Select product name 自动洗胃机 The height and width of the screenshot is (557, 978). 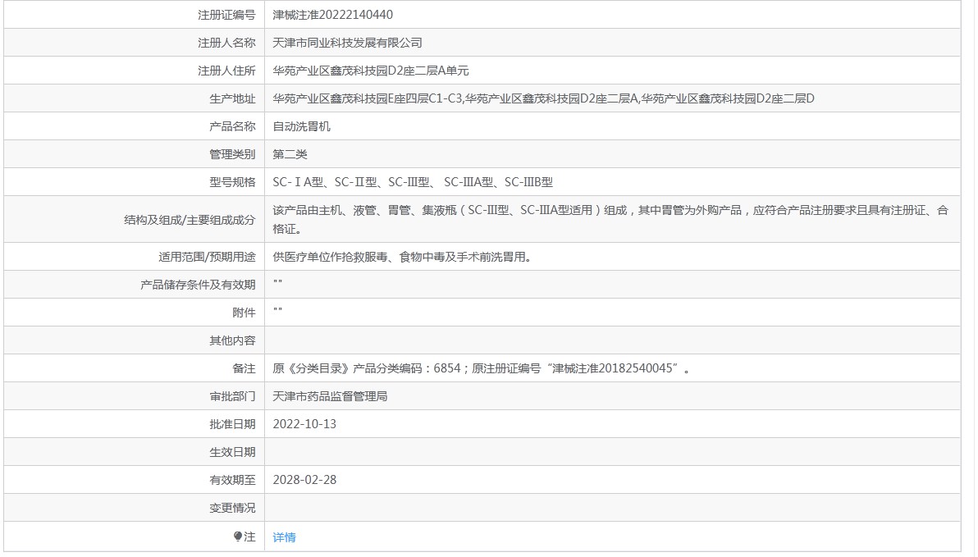click(301, 126)
